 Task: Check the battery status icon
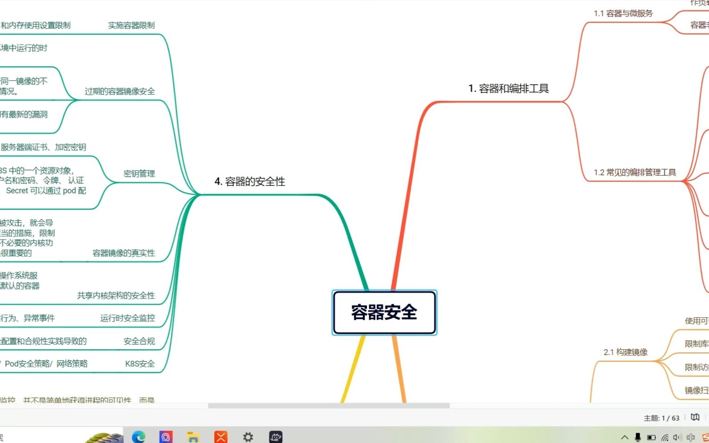[x=651, y=438]
